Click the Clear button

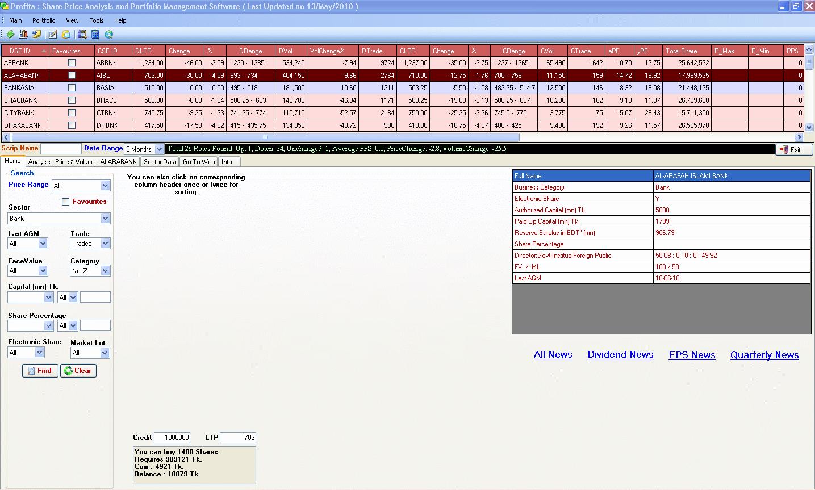pyautogui.click(x=78, y=371)
